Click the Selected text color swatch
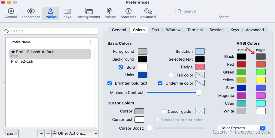 click(200, 59)
